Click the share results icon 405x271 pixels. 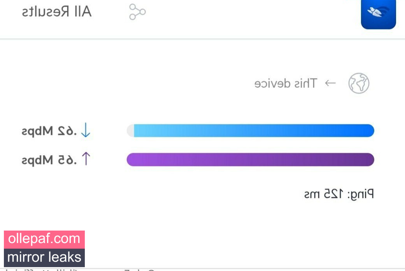137,12
